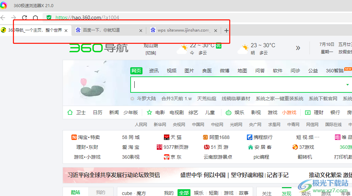This screenshot has height=196, width=352.
Task: Click the finance icon beside 理财
Action: pyautogui.click(x=307, y=112)
